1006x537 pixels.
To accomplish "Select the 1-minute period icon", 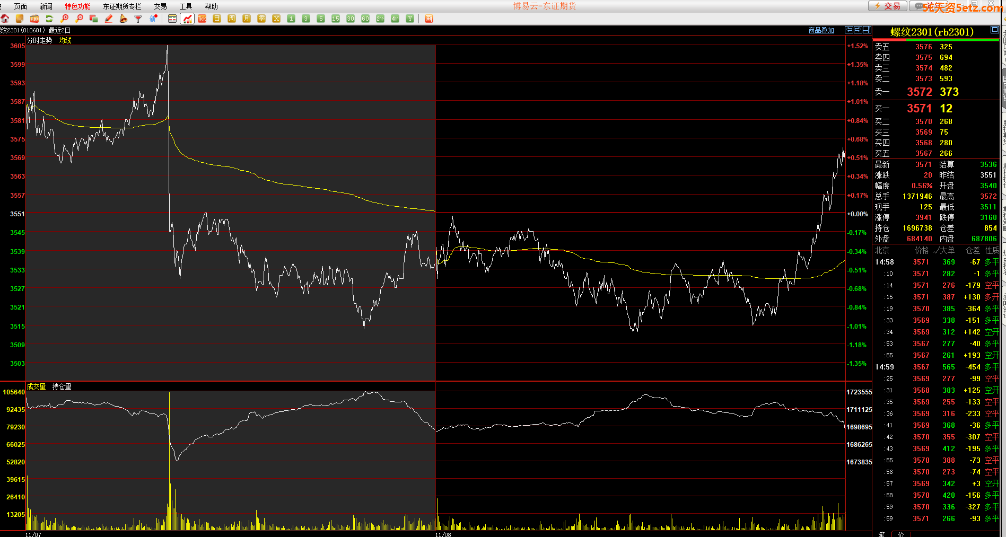I will click(x=291, y=19).
